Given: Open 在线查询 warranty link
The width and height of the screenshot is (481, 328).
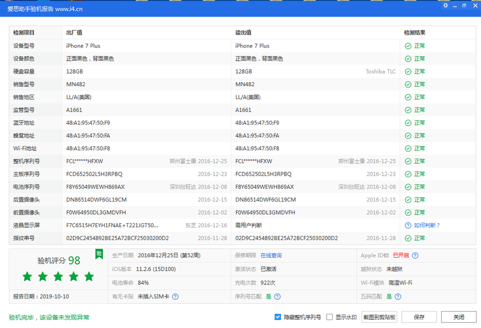Looking at the screenshot, I should (x=271, y=255).
